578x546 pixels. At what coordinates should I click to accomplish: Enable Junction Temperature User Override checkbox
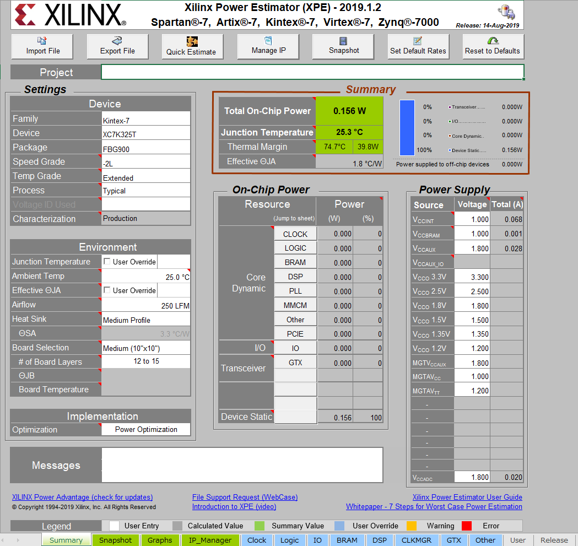pos(107,261)
